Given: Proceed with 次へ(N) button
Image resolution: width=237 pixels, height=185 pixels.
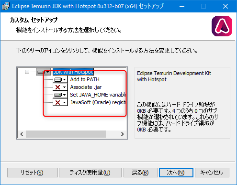Looking at the screenshot, I should click(176, 173).
